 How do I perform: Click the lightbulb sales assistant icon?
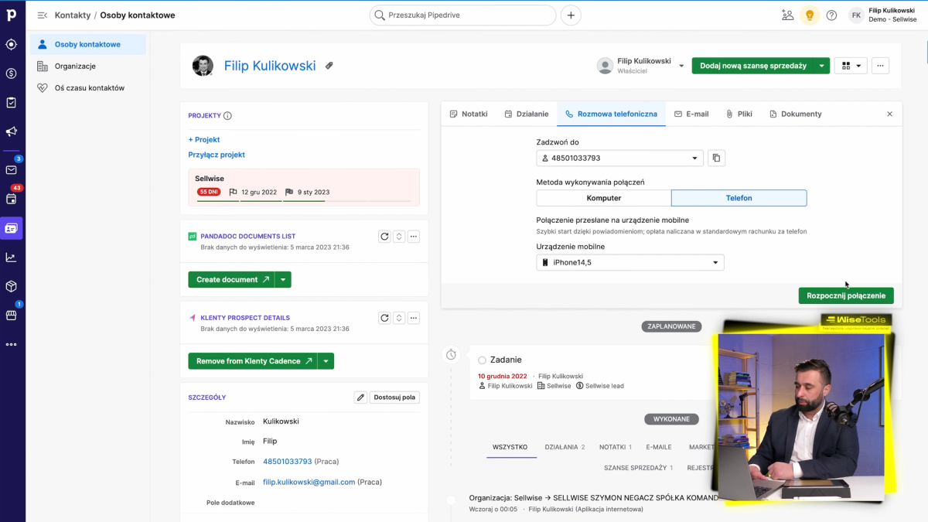[x=810, y=15]
